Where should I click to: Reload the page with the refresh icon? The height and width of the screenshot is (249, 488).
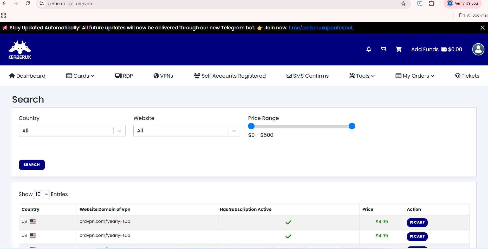pos(28,3)
